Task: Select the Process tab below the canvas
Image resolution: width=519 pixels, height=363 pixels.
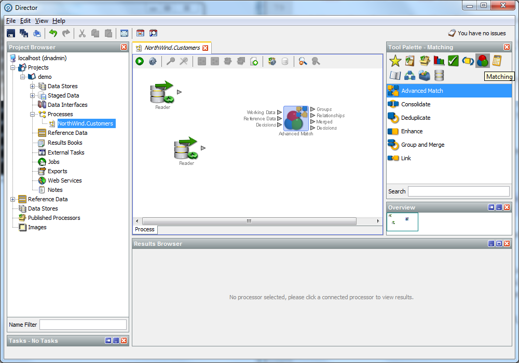Action: coord(145,229)
